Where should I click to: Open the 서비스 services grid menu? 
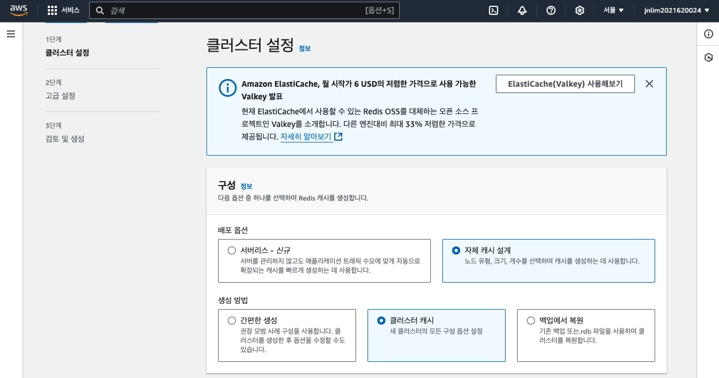[x=63, y=10]
